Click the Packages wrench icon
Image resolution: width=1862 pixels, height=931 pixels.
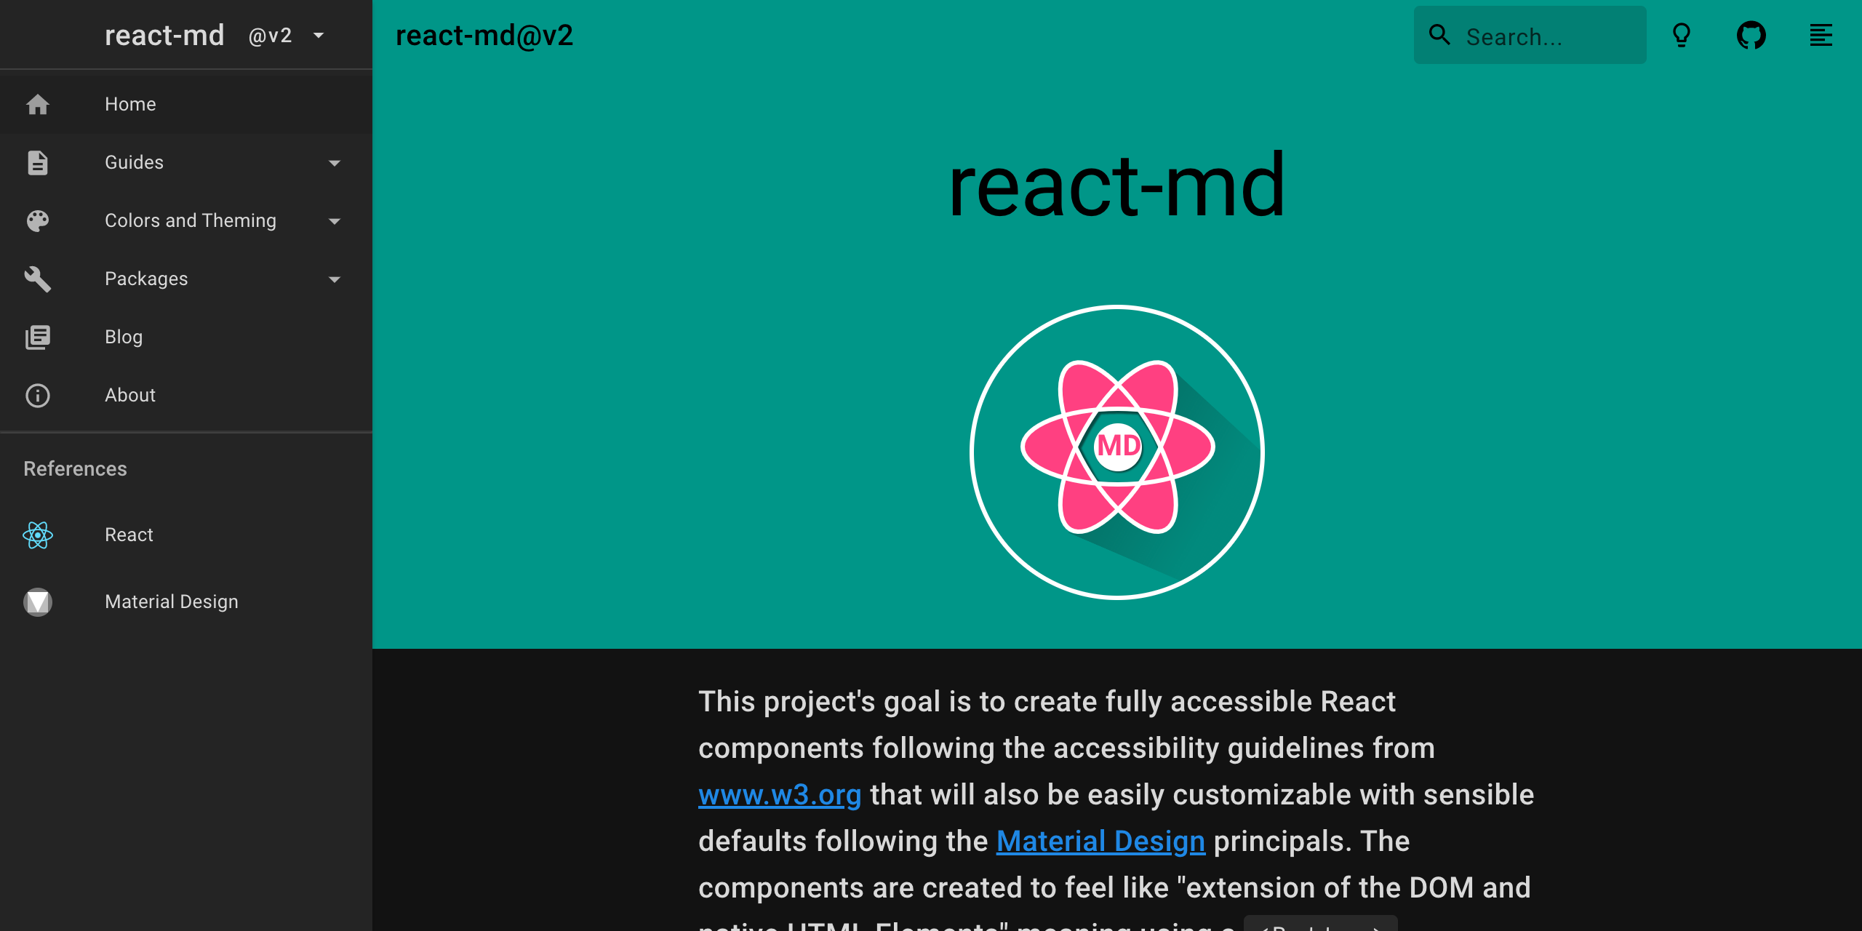coord(37,278)
